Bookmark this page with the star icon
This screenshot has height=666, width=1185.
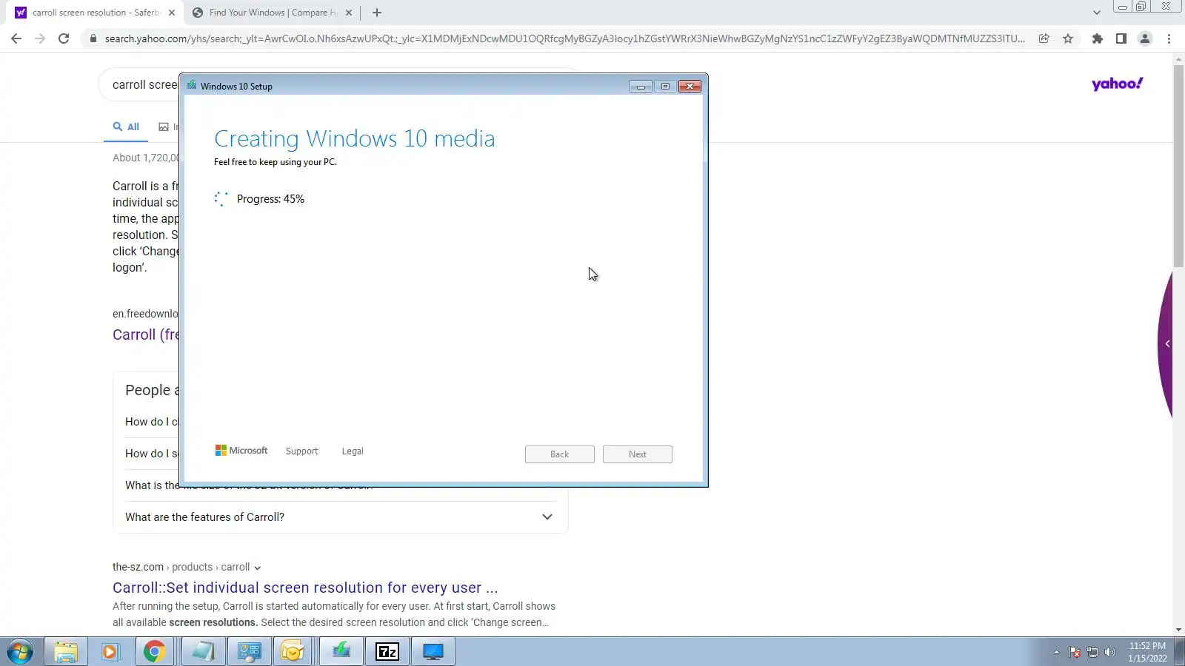click(x=1068, y=38)
